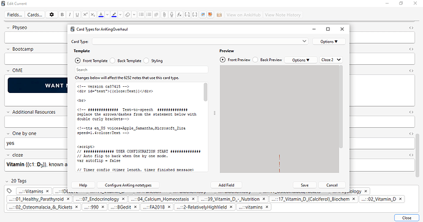This screenshot has height=222, width=423.
Task: Open the Cards... button
Action: click(35, 15)
